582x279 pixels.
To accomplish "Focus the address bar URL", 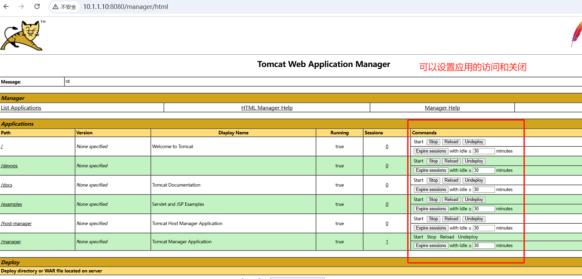I will pyautogui.click(x=126, y=7).
